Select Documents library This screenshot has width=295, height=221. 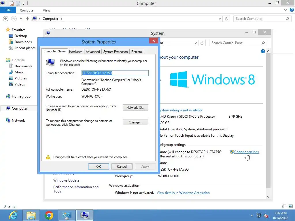23,66
